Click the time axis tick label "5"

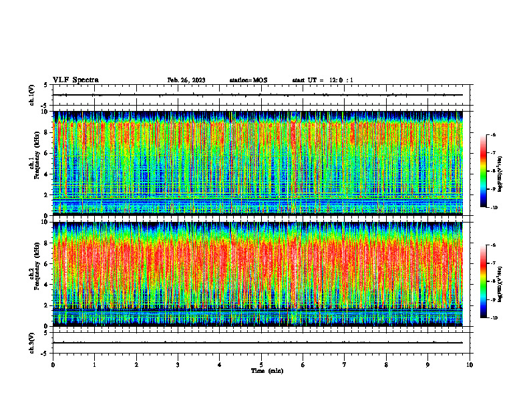(x=261, y=365)
